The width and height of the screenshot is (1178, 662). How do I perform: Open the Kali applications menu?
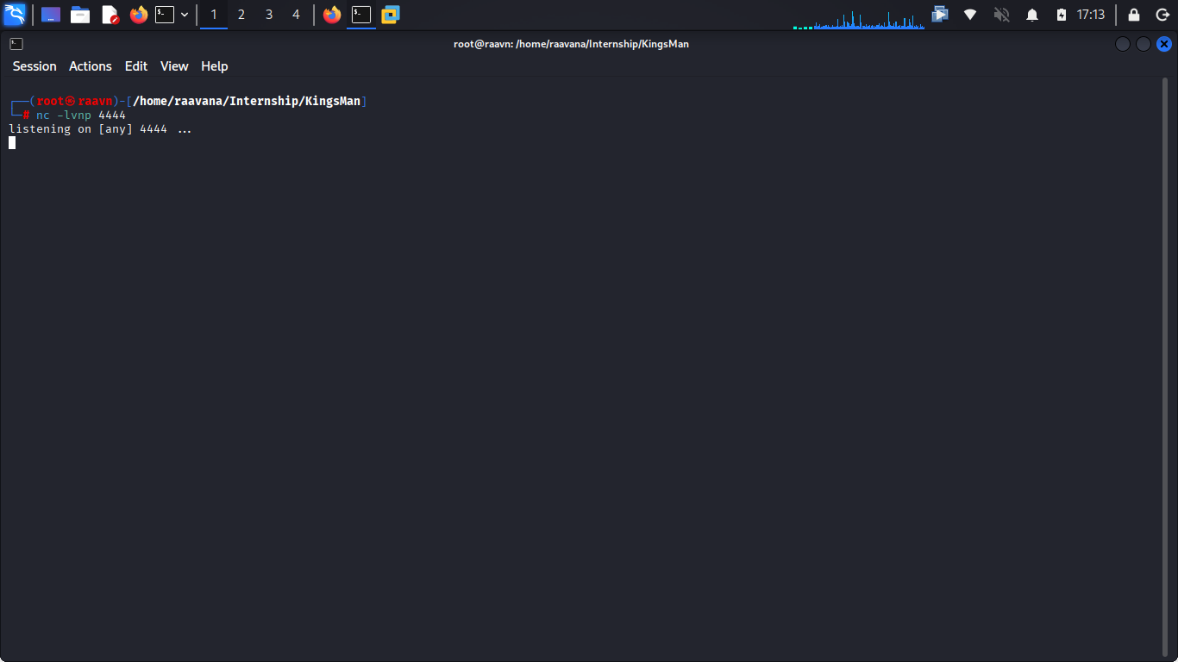[15, 15]
